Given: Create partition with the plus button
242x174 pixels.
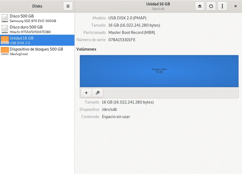Looking at the screenshot, I should tap(86, 93).
